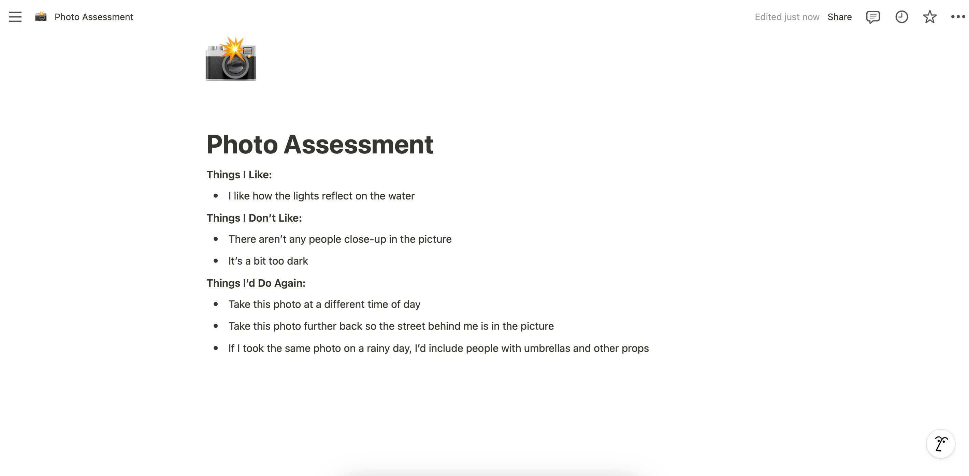Click the It's a bit too dark bullet
969x476 pixels.
(268, 260)
